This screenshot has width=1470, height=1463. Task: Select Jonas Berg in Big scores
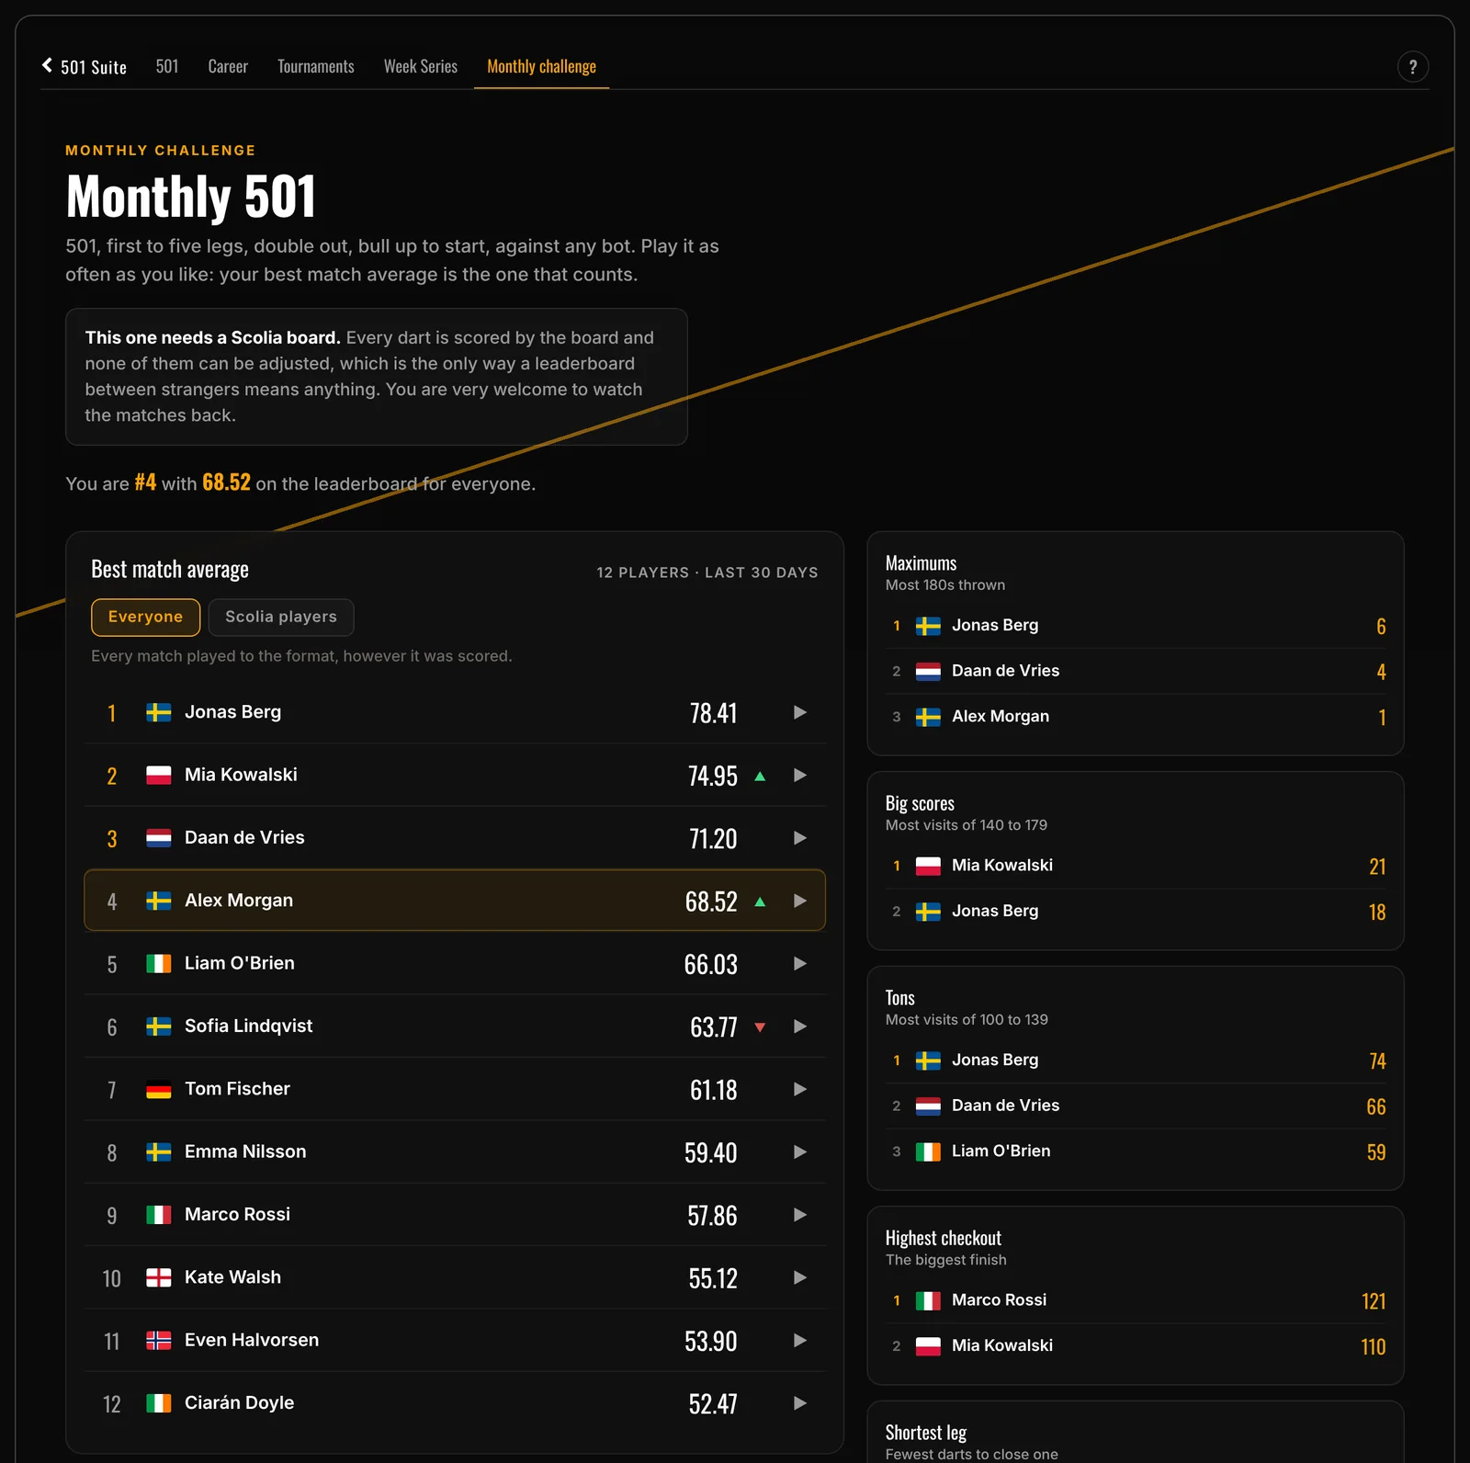[1136, 912]
